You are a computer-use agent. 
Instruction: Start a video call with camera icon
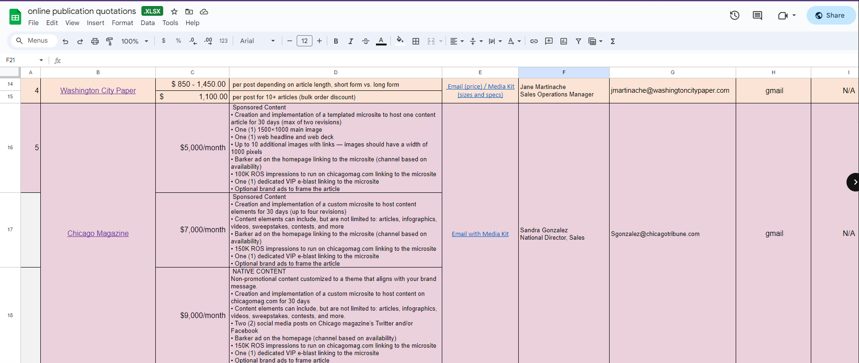coord(783,15)
